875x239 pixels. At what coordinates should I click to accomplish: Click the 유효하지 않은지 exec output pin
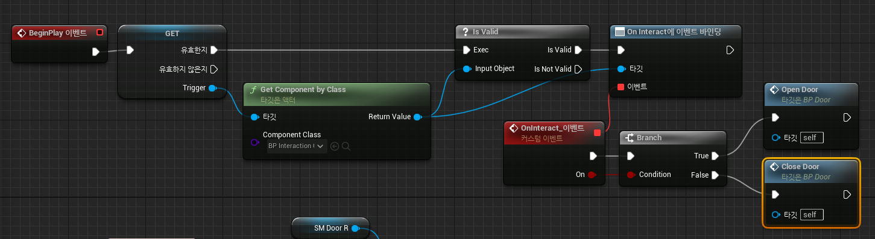[213, 69]
